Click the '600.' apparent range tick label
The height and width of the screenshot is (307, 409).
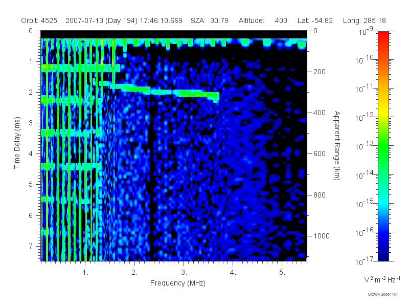point(321,154)
